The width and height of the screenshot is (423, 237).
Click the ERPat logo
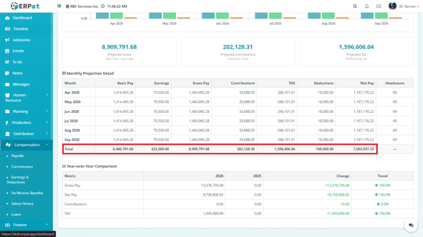point(26,6)
